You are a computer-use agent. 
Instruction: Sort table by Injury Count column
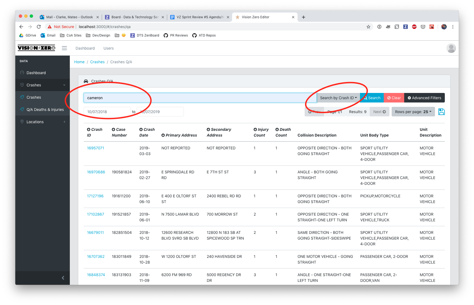tap(261, 132)
